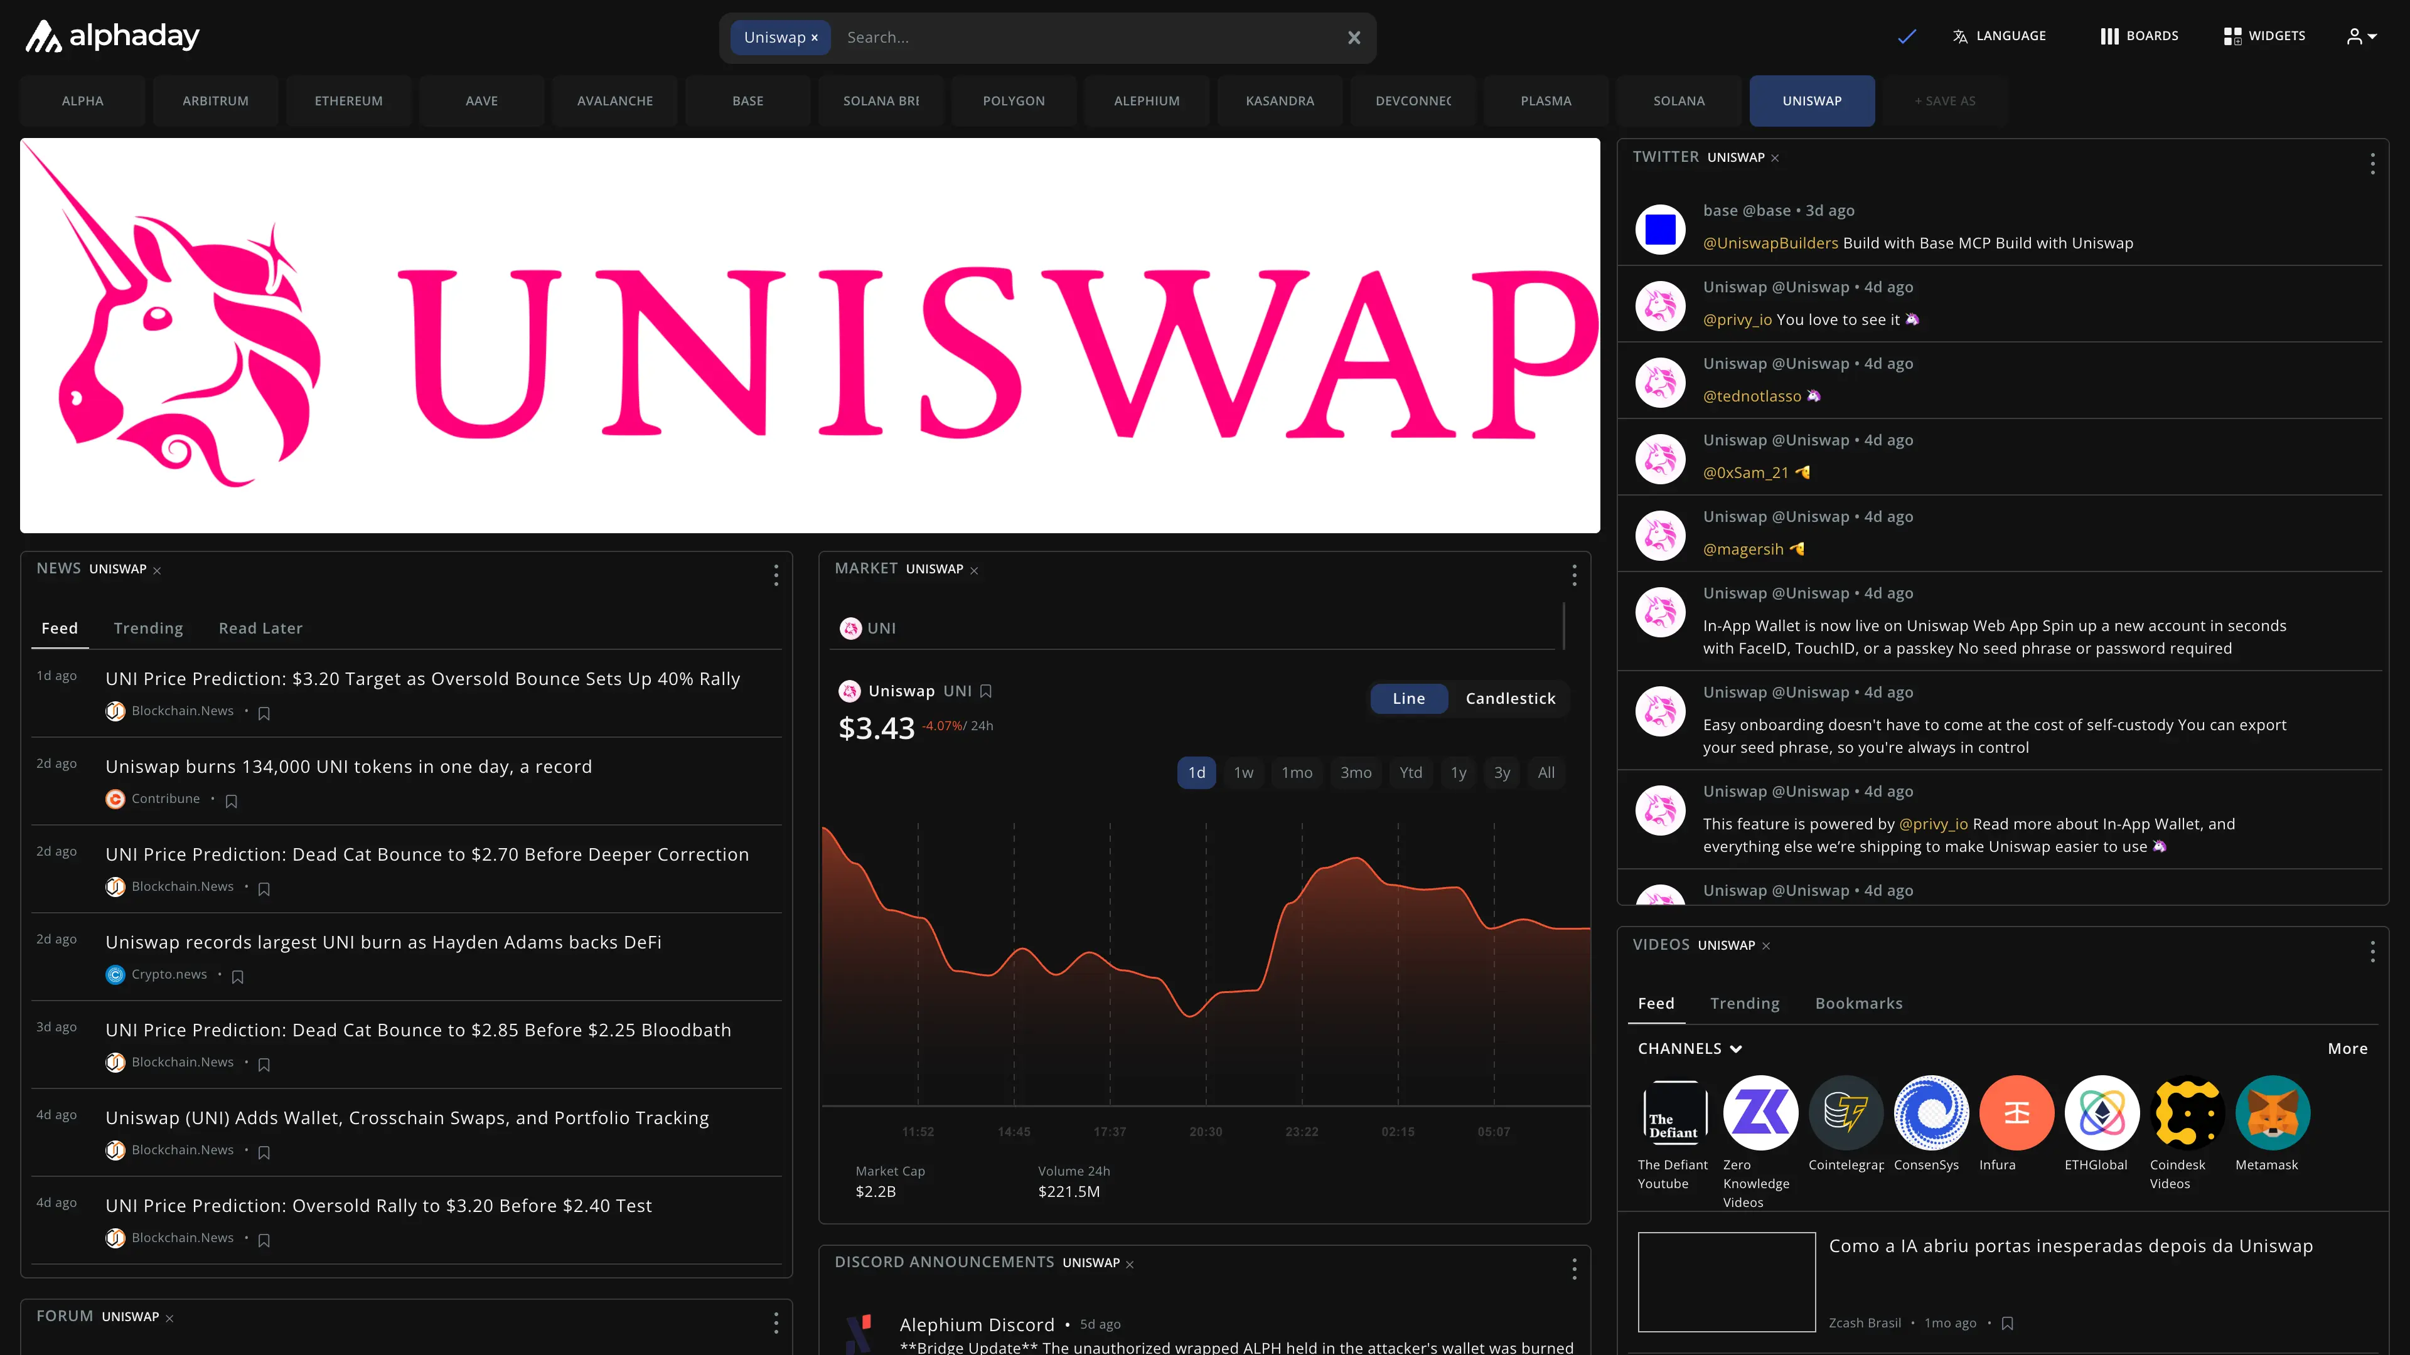Bookmark the $3.20 Target price prediction article
This screenshot has width=2410, height=1355.
pyautogui.click(x=264, y=713)
